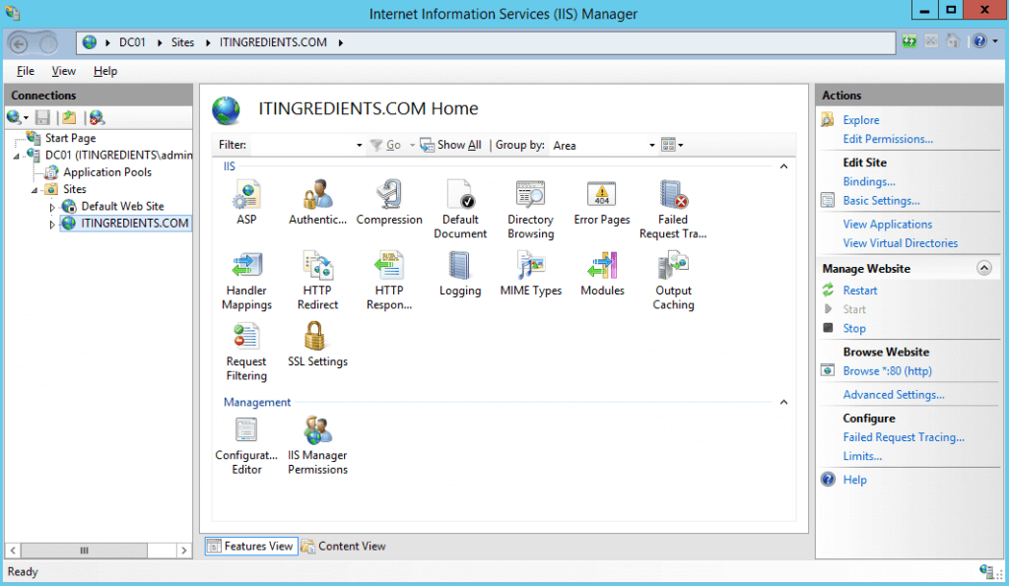Image resolution: width=1009 pixels, height=586 pixels.
Task: Click the Forward navigation arrow button
Action: point(47,43)
